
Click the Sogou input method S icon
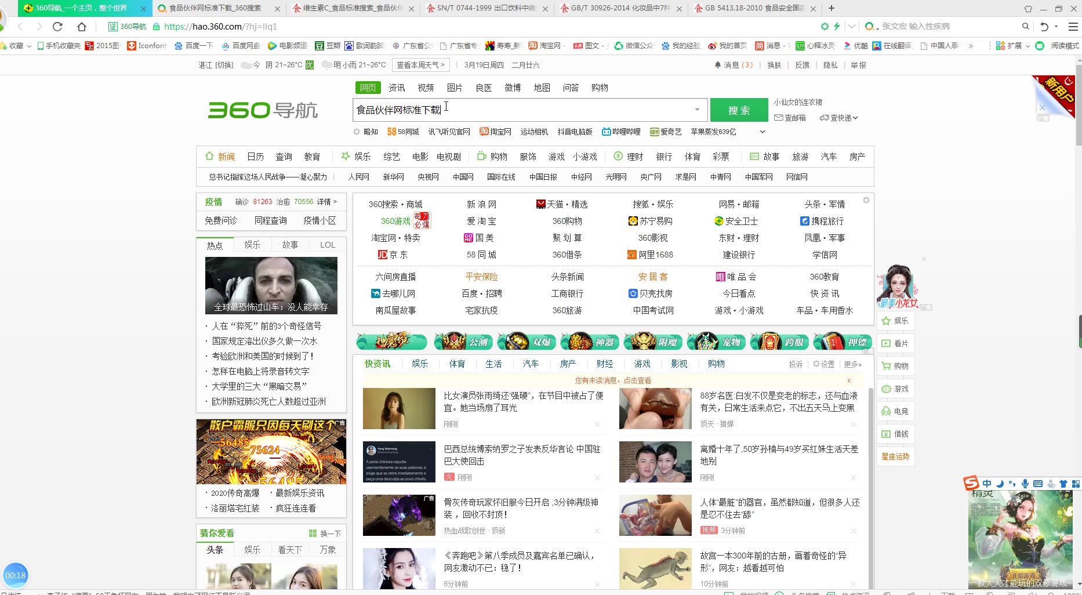(971, 483)
